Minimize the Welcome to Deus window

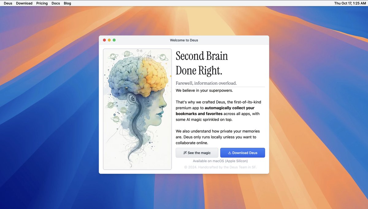point(109,40)
